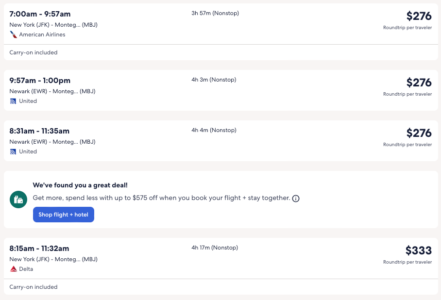Click the Delta airline logo icon
Screen dimensions: 441x300
click(x=13, y=268)
